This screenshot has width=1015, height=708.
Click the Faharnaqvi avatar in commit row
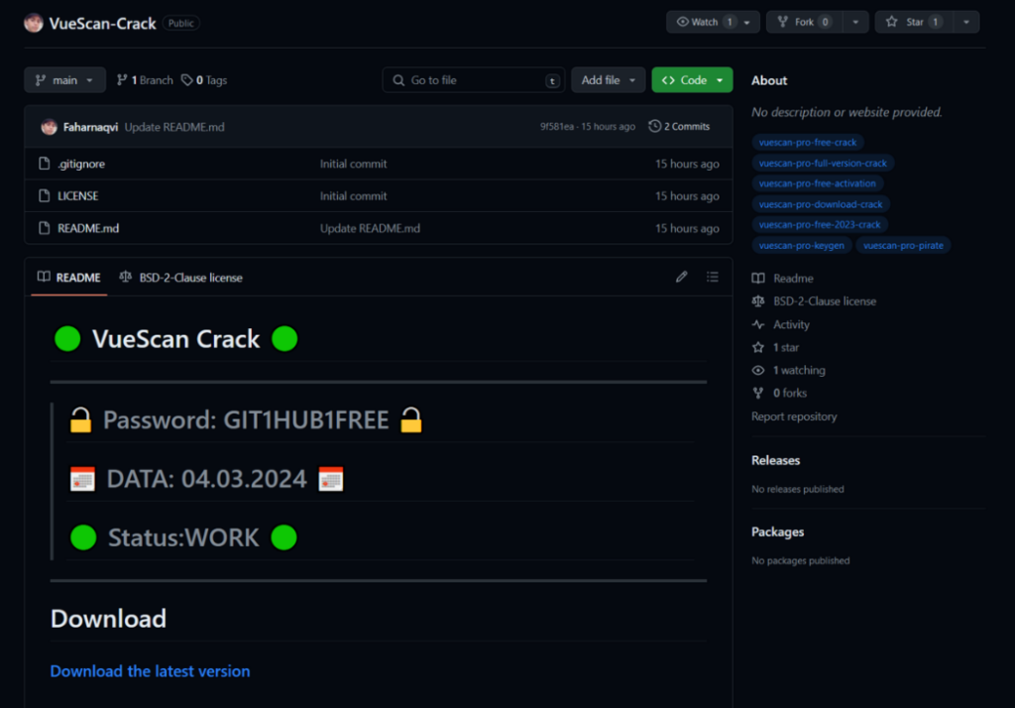[49, 127]
